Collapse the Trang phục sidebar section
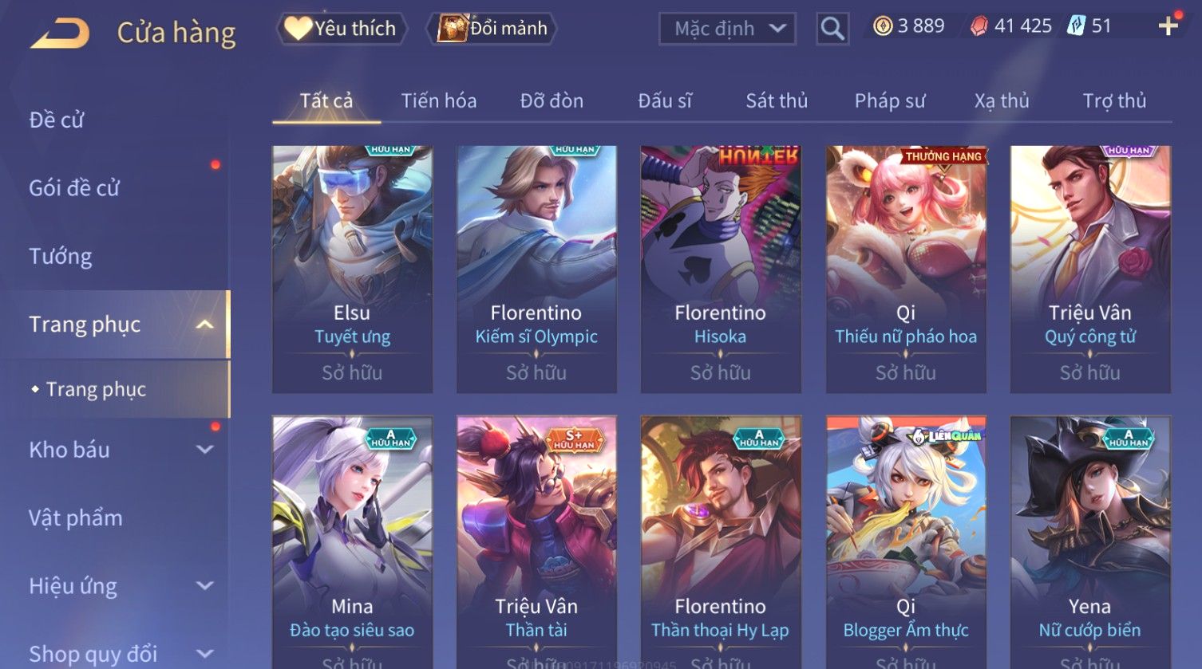 click(205, 325)
